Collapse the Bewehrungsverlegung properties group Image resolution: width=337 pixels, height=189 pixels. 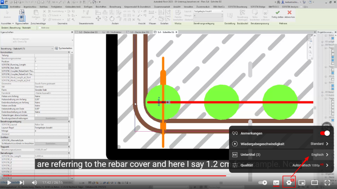coord(69,121)
